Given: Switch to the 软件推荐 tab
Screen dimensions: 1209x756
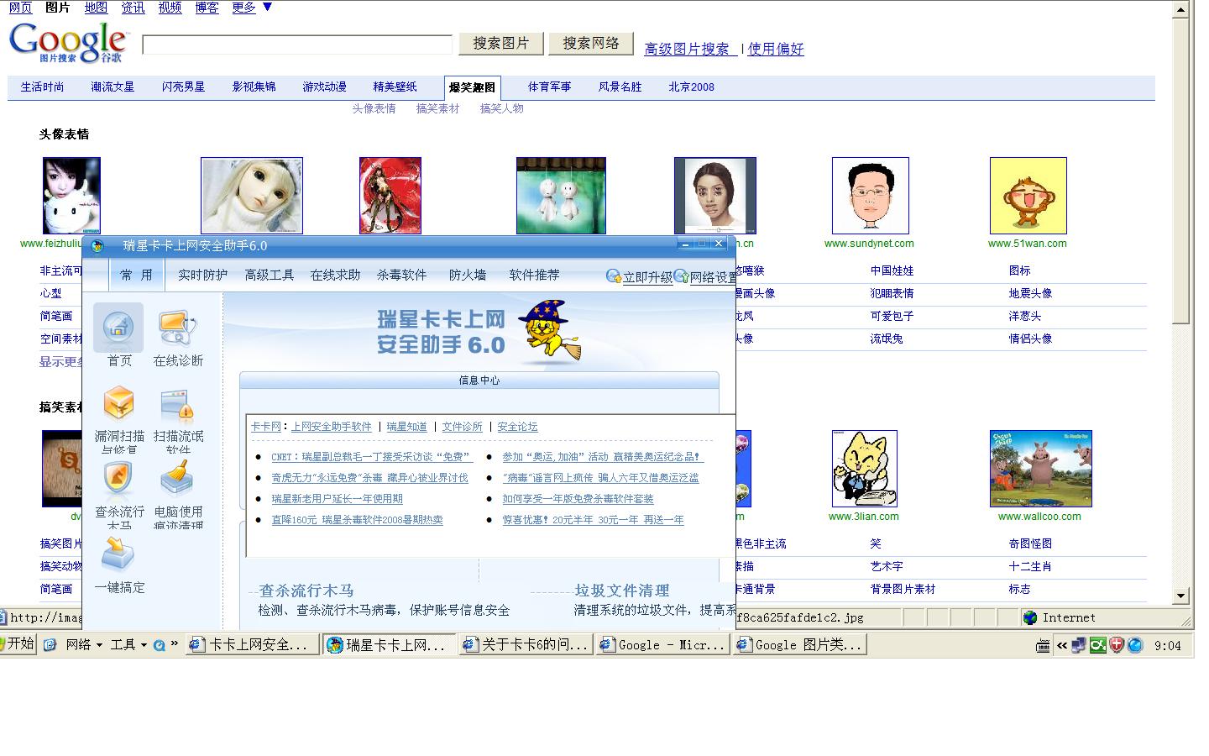Looking at the screenshot, I should tap(534, 275).
